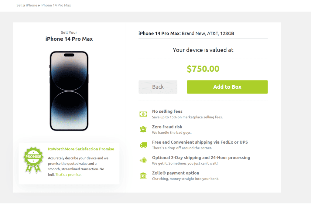Click the $750.00 valuation amount
The width and height of the screenshot is (311, 208).
[203, 69]
